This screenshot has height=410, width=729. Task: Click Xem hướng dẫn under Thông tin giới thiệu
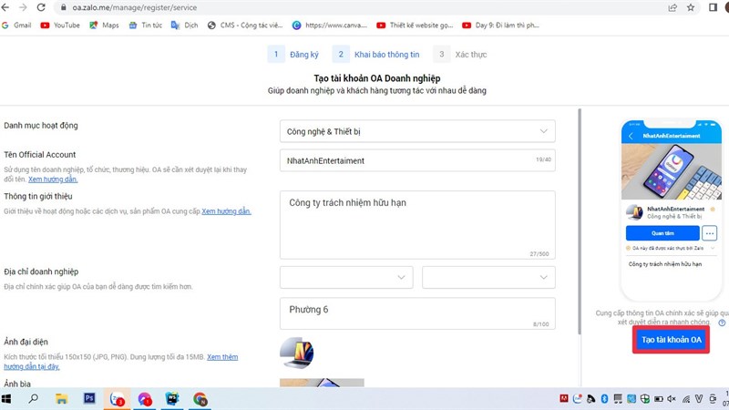coord(226,211)
